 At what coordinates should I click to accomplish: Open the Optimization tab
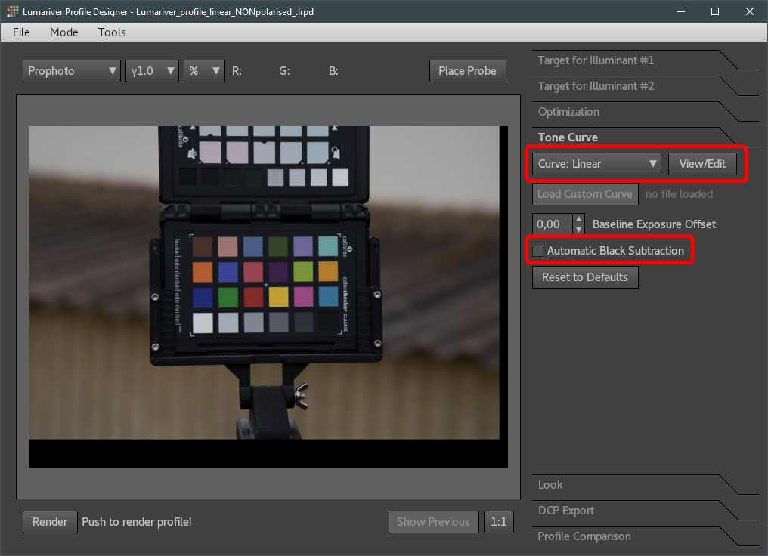tap(569, 112)
